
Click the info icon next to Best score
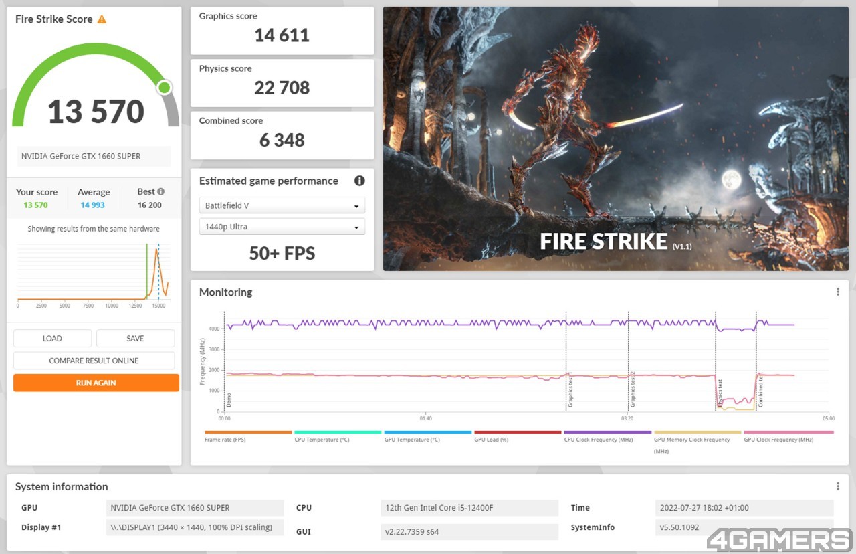[x=160, y=191]
